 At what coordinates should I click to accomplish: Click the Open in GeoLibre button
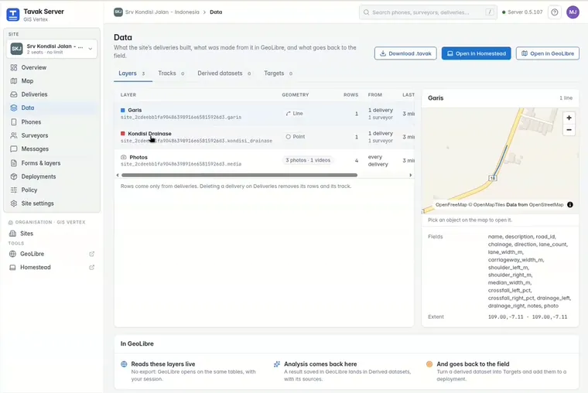point(548,53)
